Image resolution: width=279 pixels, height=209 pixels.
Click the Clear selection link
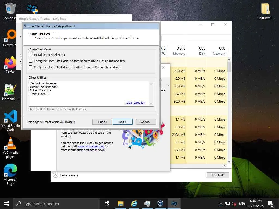point(135,103)
